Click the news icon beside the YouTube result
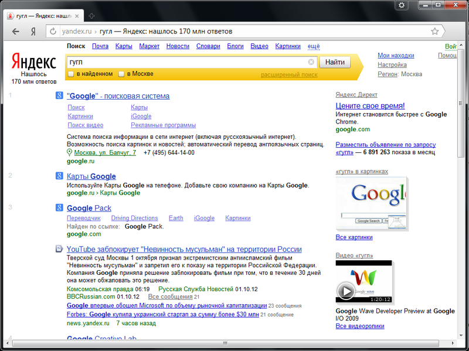This screenshot has height=351, width=469. click(x=59, y=249)
